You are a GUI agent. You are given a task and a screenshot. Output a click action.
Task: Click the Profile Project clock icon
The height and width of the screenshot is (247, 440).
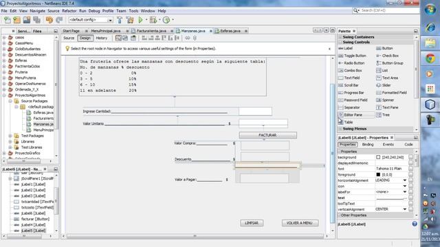166,20
